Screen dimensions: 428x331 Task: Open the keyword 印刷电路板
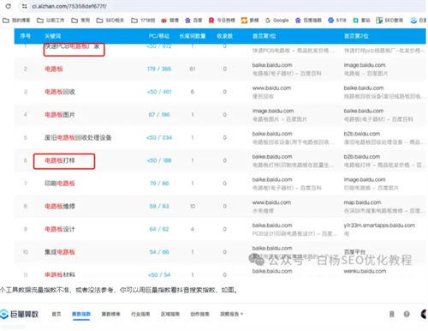pos(60,184)
